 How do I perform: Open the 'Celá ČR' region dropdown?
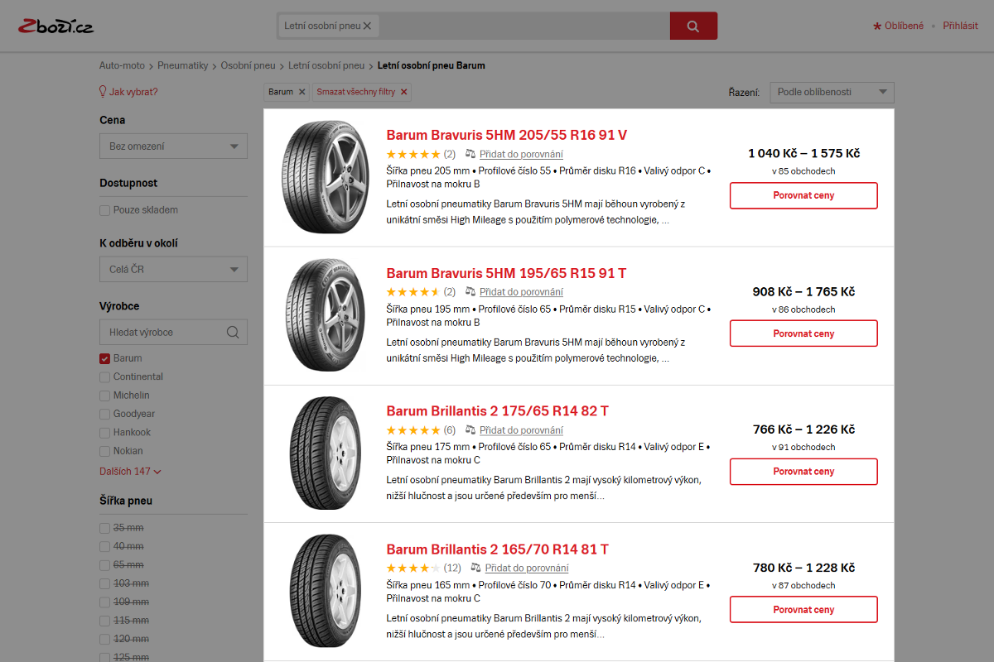point(173,270)
